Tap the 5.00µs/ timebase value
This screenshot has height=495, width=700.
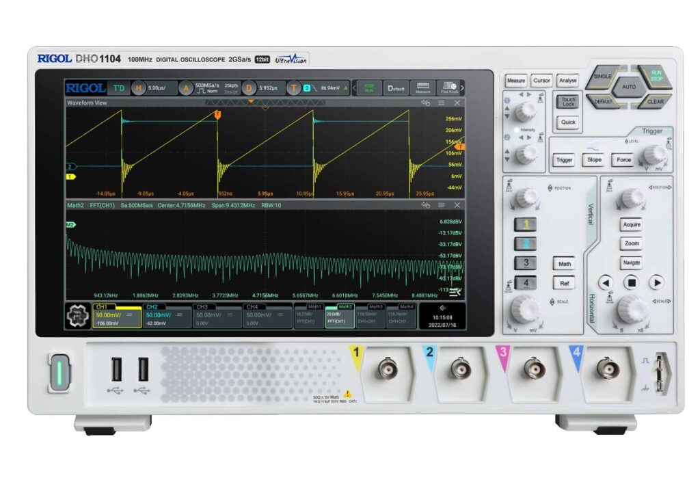coord(157,88)
